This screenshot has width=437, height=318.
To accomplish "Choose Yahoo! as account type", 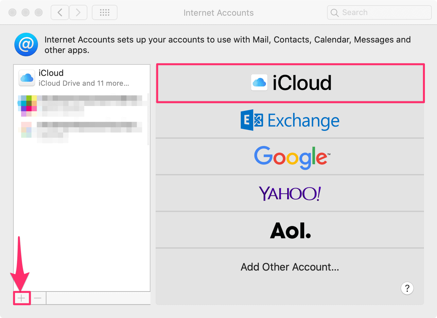I will click(290, 193).
